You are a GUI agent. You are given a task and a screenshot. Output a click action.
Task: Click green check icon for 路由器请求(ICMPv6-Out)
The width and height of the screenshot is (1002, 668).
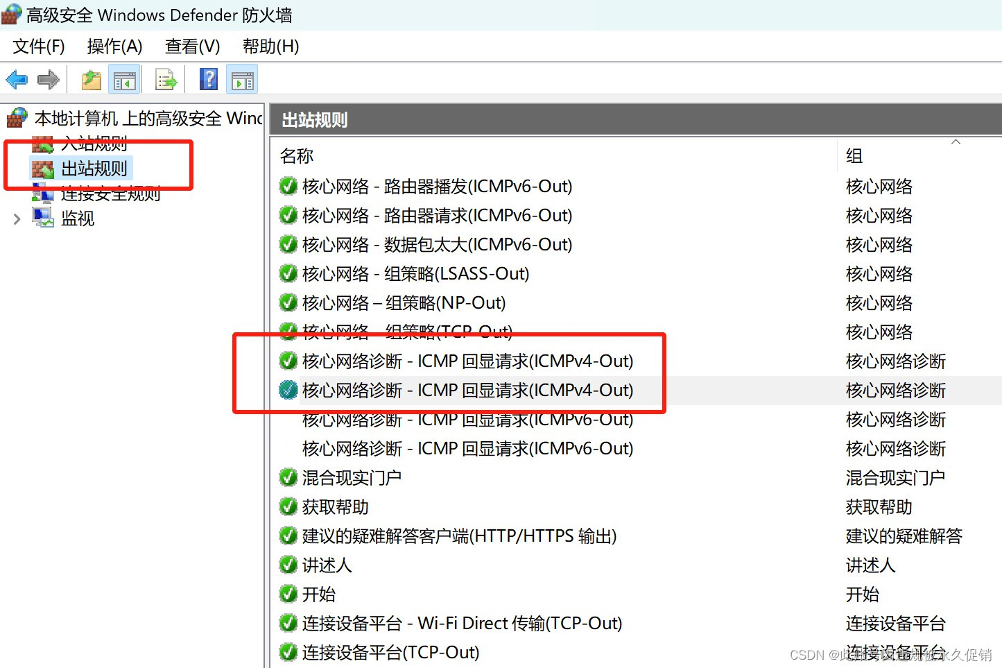[x=288, y=215]
